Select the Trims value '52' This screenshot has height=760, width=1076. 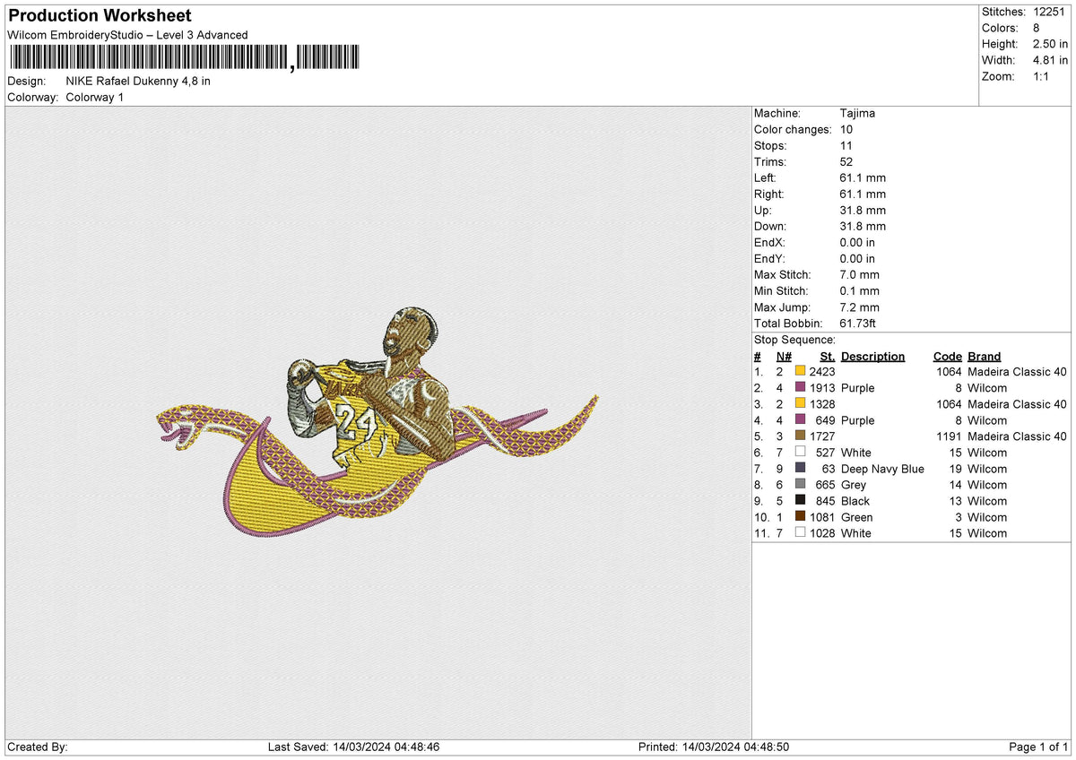[x=846, y=161]
